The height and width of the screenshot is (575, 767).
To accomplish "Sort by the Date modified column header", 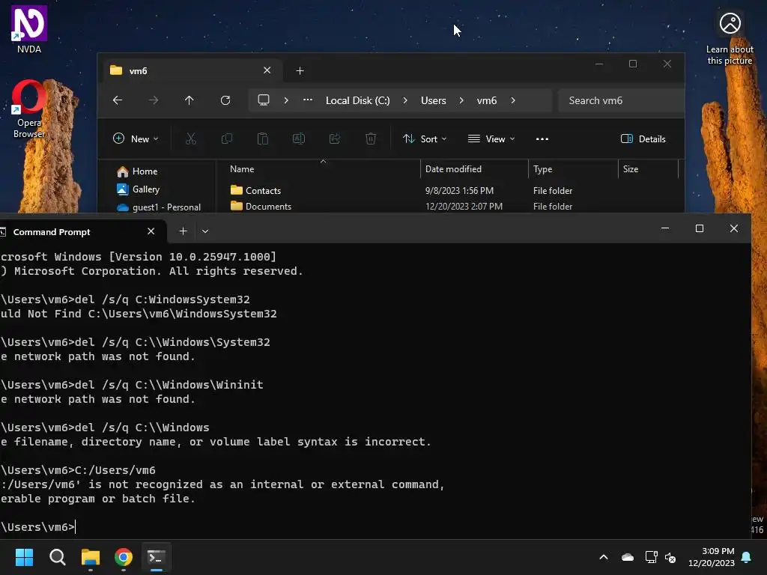I will pos(474,169).
